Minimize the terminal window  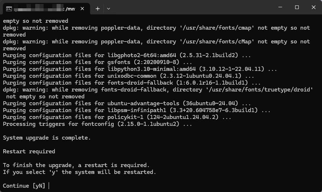280,7
